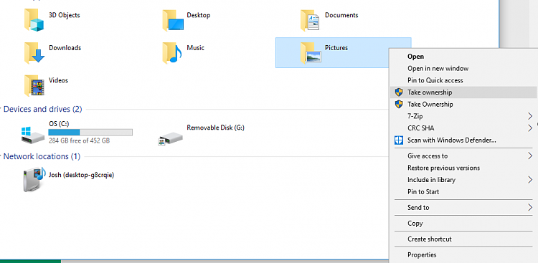This screenshot has height=263, width=538.
Task: Collapse the Network locations group header
Action: coord(42,156)
